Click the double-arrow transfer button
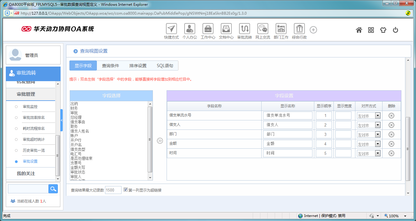Image resolution: width=416 pixels, height=221 pixels. tap(160, 141)
